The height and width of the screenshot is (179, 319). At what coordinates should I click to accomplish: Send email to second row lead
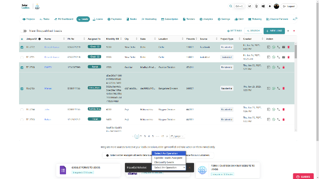[x=284, y=57]
